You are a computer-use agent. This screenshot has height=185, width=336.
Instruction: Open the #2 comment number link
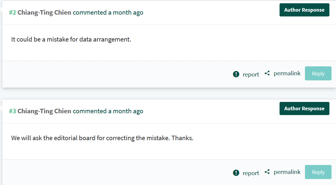coord(12,13)
